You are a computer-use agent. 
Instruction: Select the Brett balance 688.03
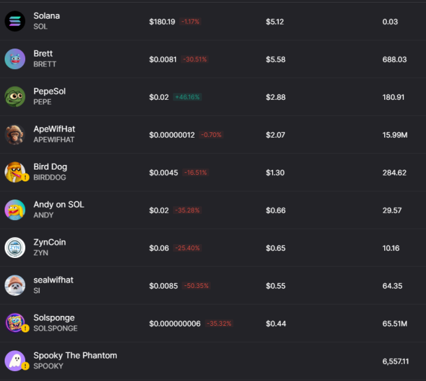[x=395, y=60]
